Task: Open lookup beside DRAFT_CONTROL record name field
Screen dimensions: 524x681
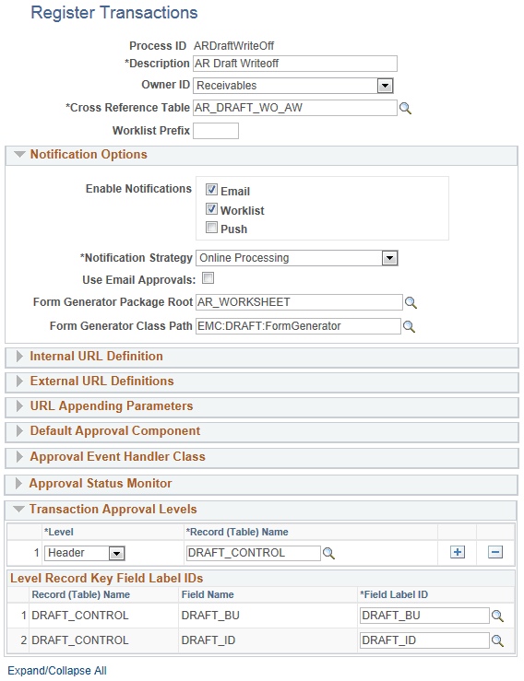Action: click(328, 553)
